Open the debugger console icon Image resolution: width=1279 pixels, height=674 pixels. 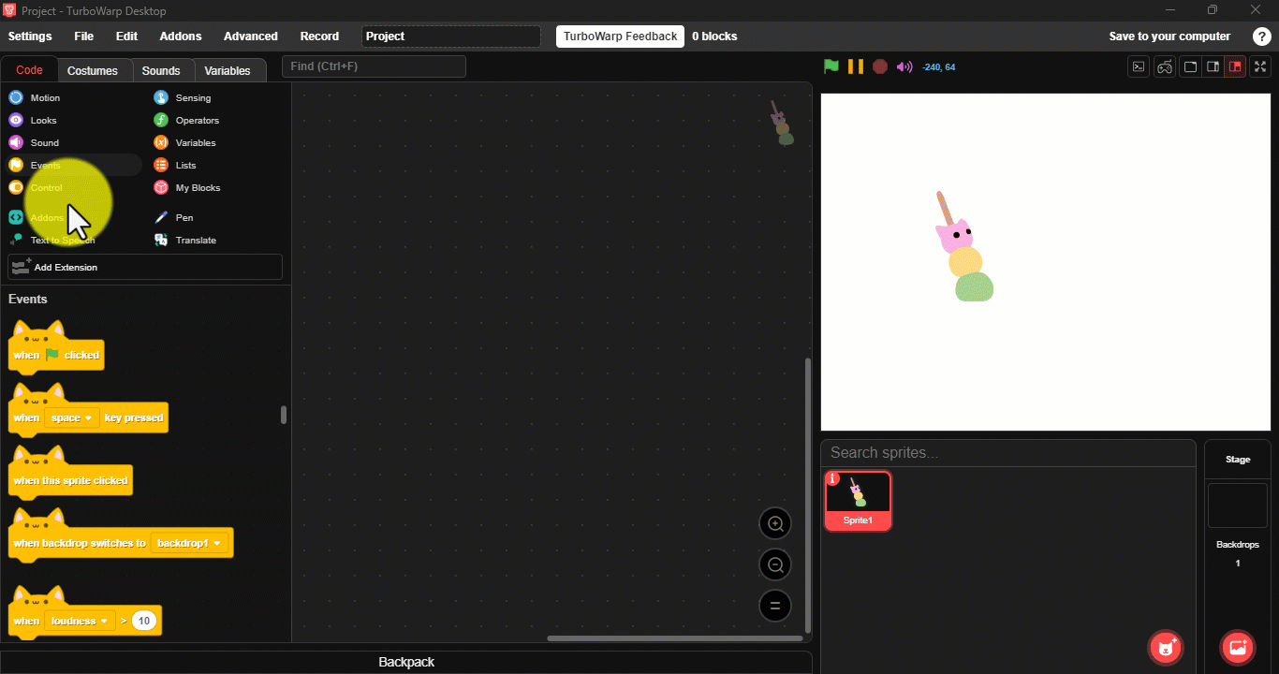(x=1139, y=66)
